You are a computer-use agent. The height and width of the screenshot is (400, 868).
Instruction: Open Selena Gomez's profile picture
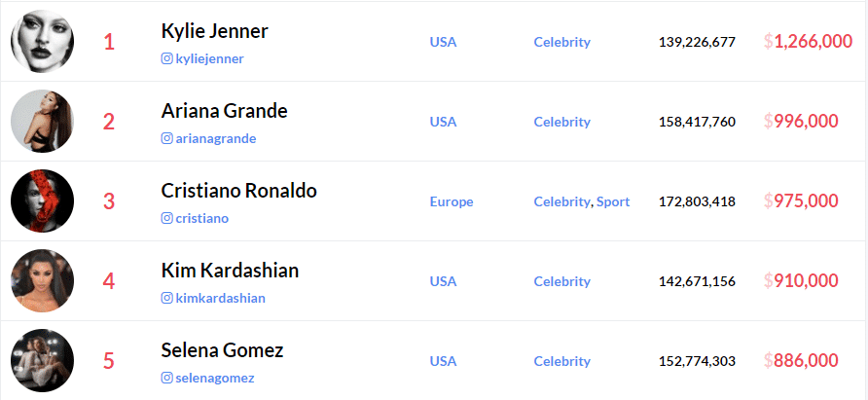tap(42, 361)
